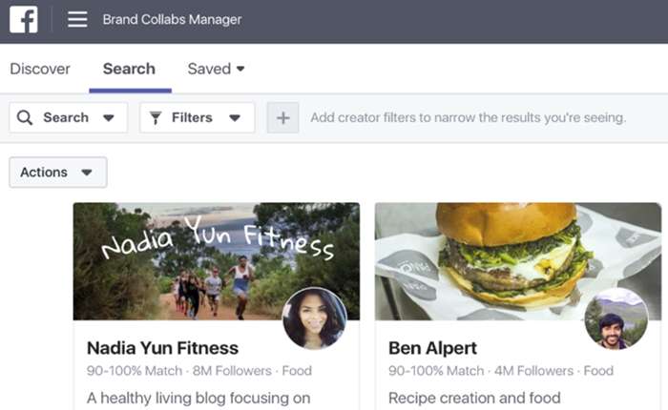Open the Ben Alpert name link
This screenshot has width=668, height=410.
click(432, 348)
